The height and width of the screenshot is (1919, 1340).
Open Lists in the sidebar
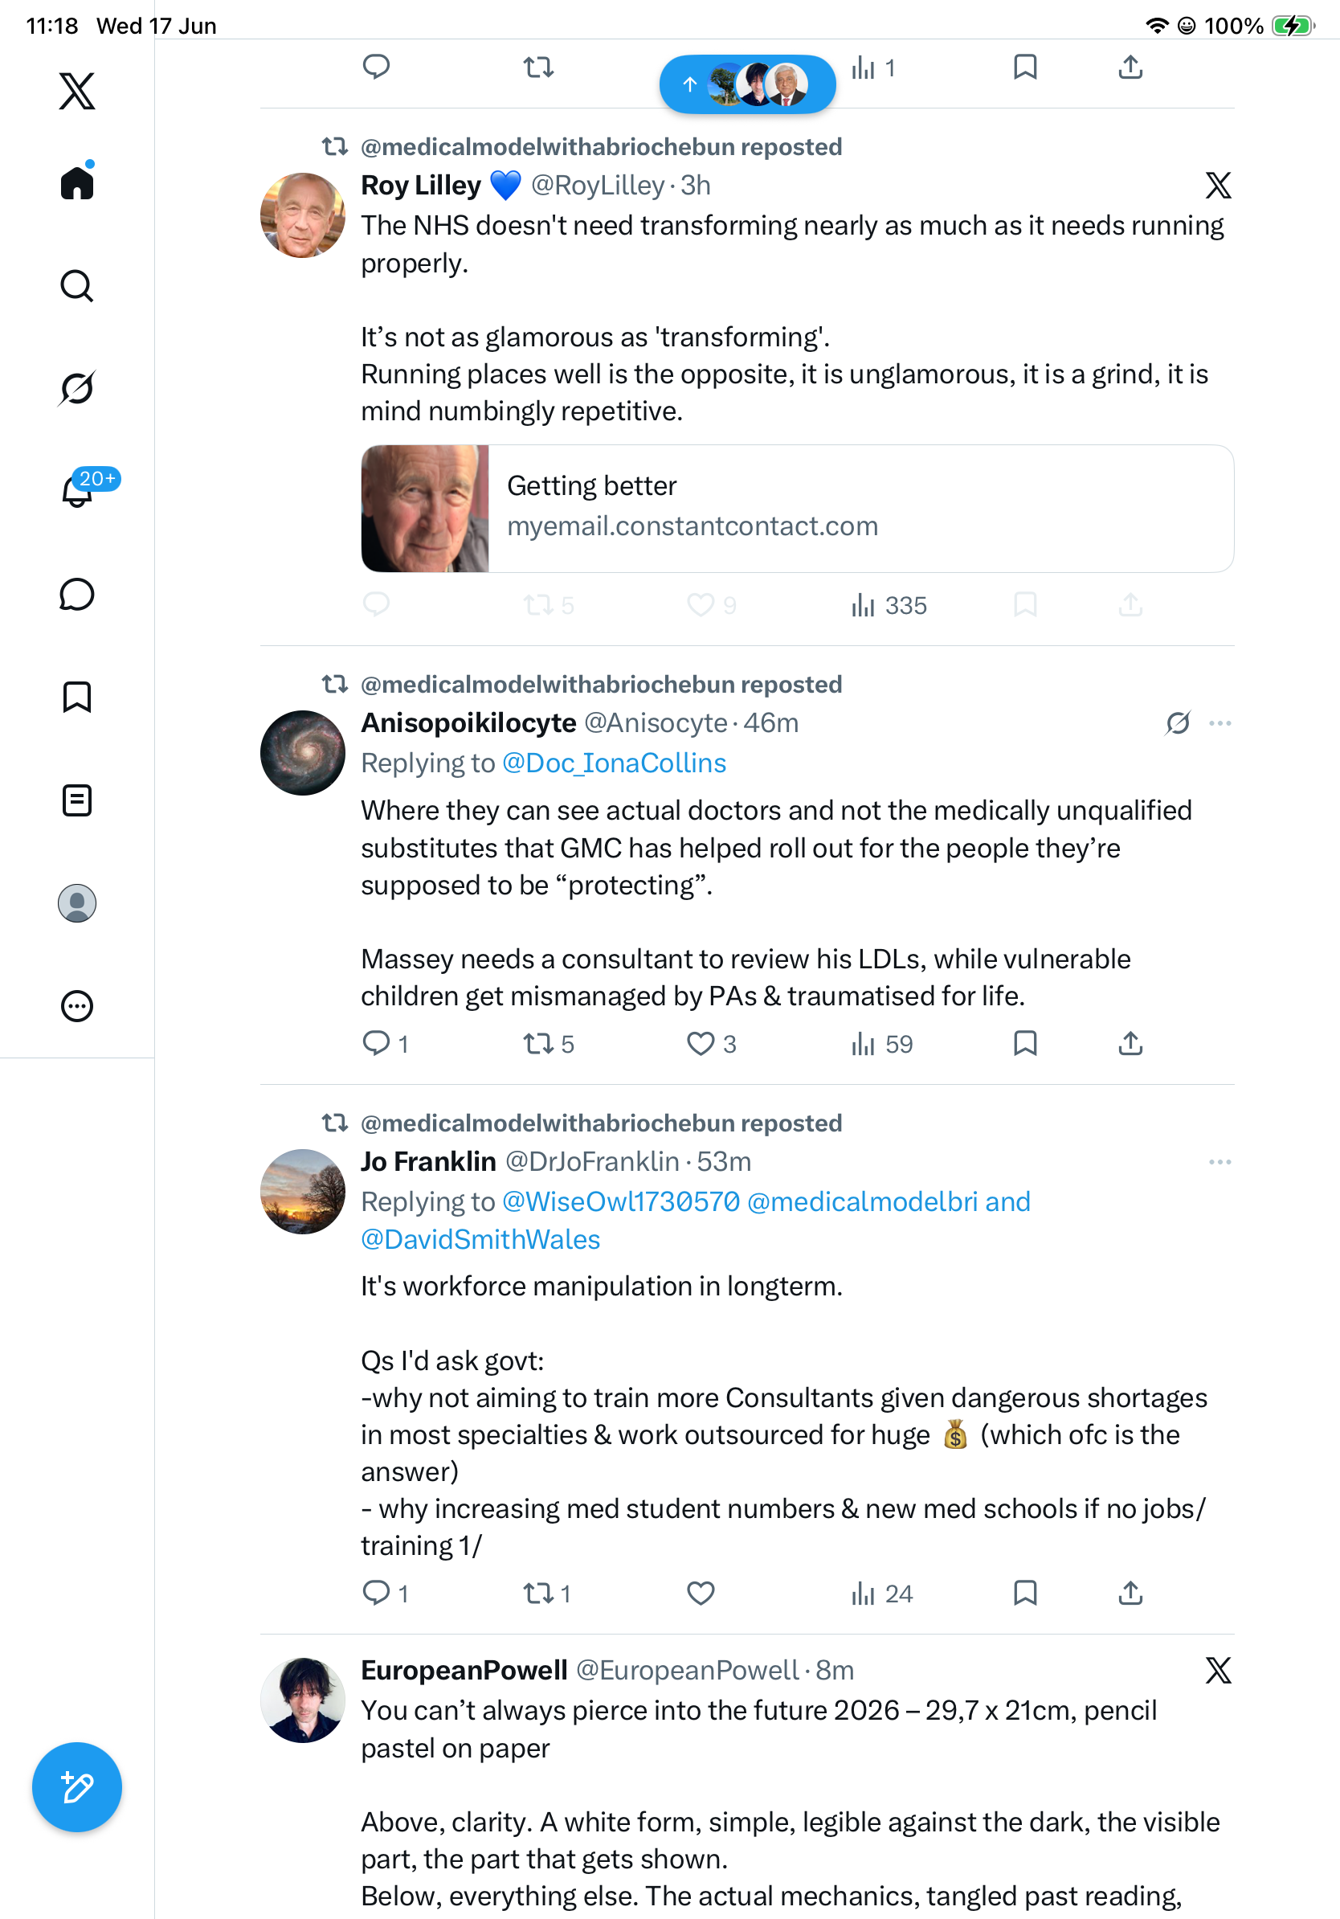coord(77,800)
